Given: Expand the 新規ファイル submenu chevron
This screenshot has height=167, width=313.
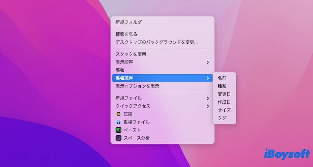Looking at the screenshot, I should tap(208, 98).
